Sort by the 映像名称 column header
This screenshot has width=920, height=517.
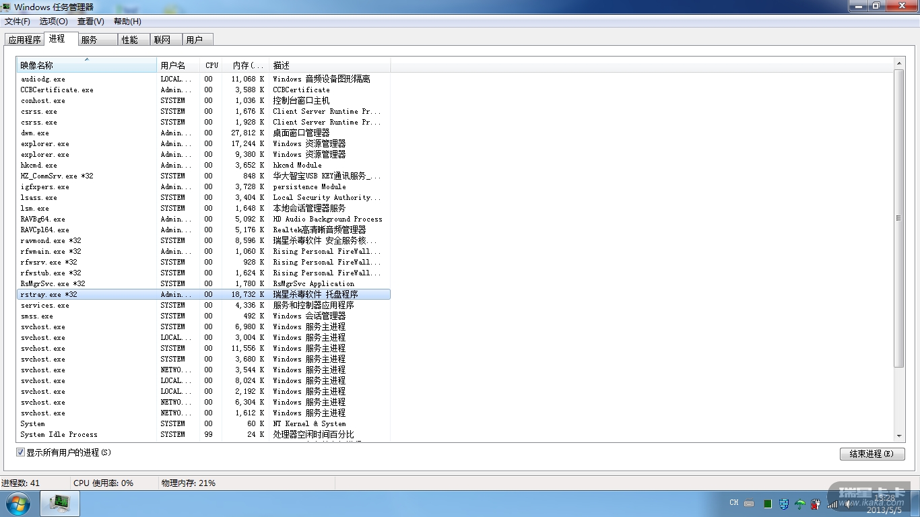(86, 65)
